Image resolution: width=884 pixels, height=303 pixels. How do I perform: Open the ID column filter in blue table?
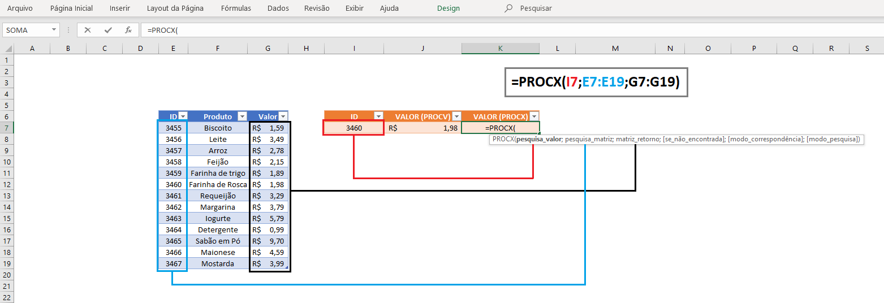point(183,116)
